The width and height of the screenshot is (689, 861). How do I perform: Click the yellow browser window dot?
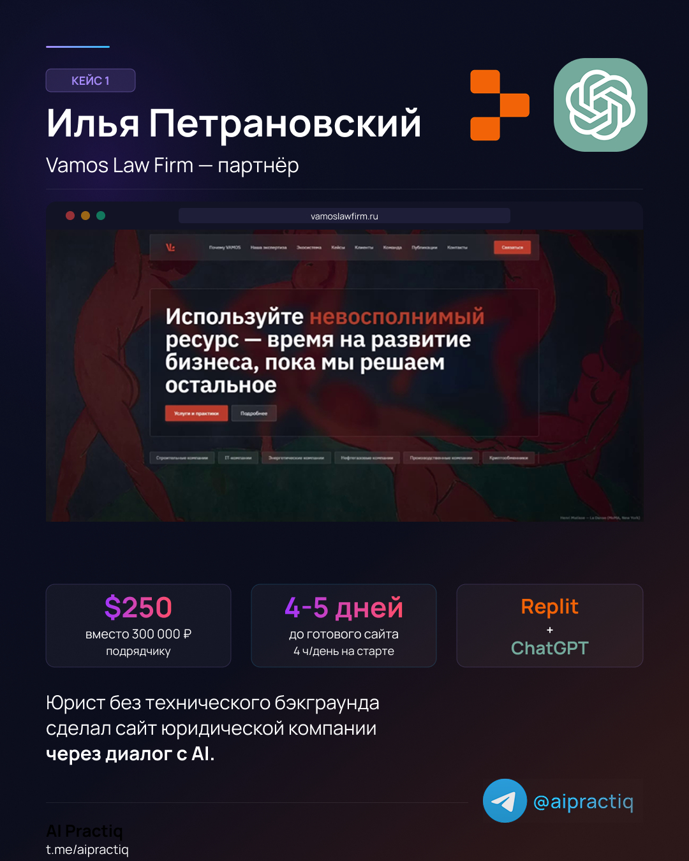pyautogui.click(x=85, y=216)
